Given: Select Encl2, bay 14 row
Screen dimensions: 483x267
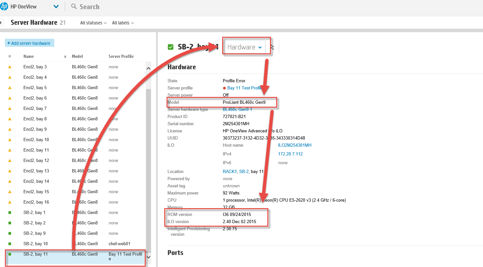Looking at the screenshot, I should point(75,181).
